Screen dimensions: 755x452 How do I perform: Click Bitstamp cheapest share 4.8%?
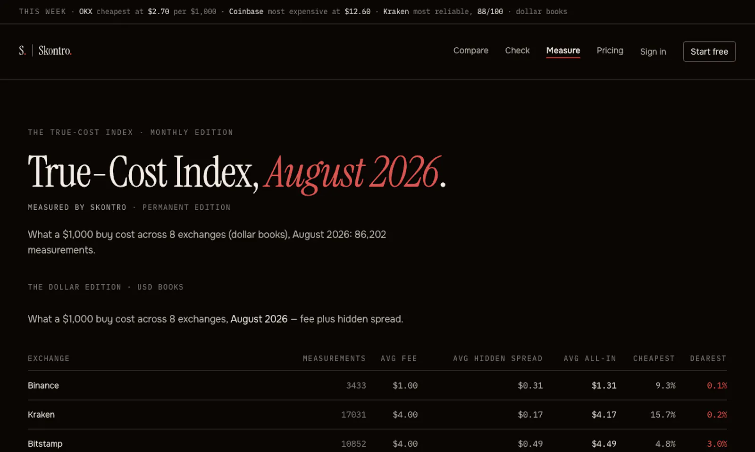coord(665,444)
